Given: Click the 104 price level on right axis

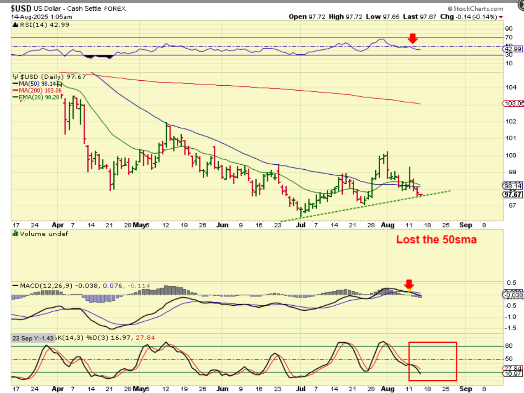Looking at the screenshot, I should [x=511, y=87].
